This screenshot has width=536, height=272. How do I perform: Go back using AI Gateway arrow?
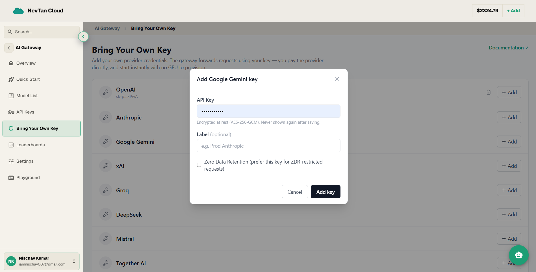pos(9,48)
